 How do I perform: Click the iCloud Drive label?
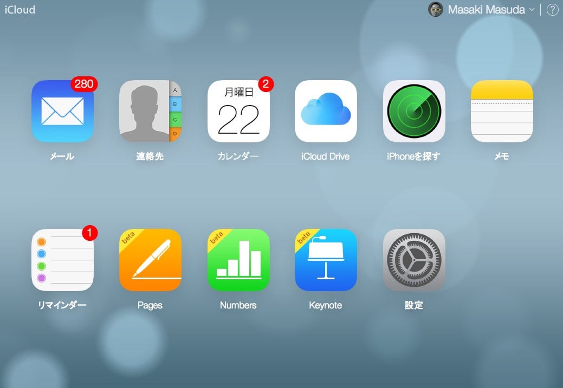[x=325, y=156]
